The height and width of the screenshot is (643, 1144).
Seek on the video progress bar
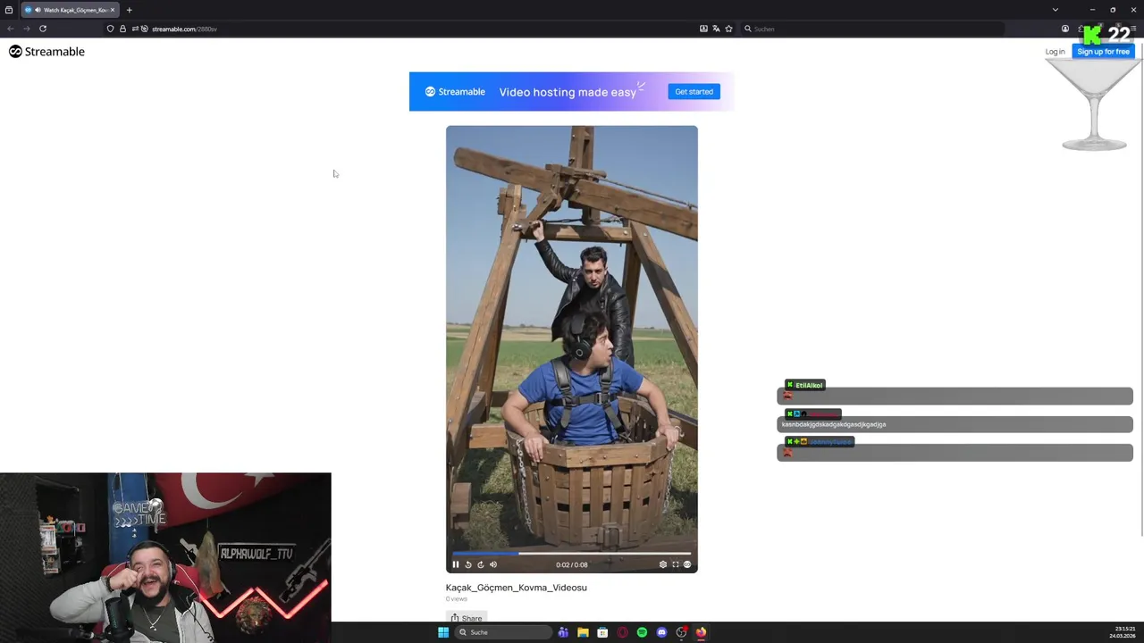click(572, 554)
